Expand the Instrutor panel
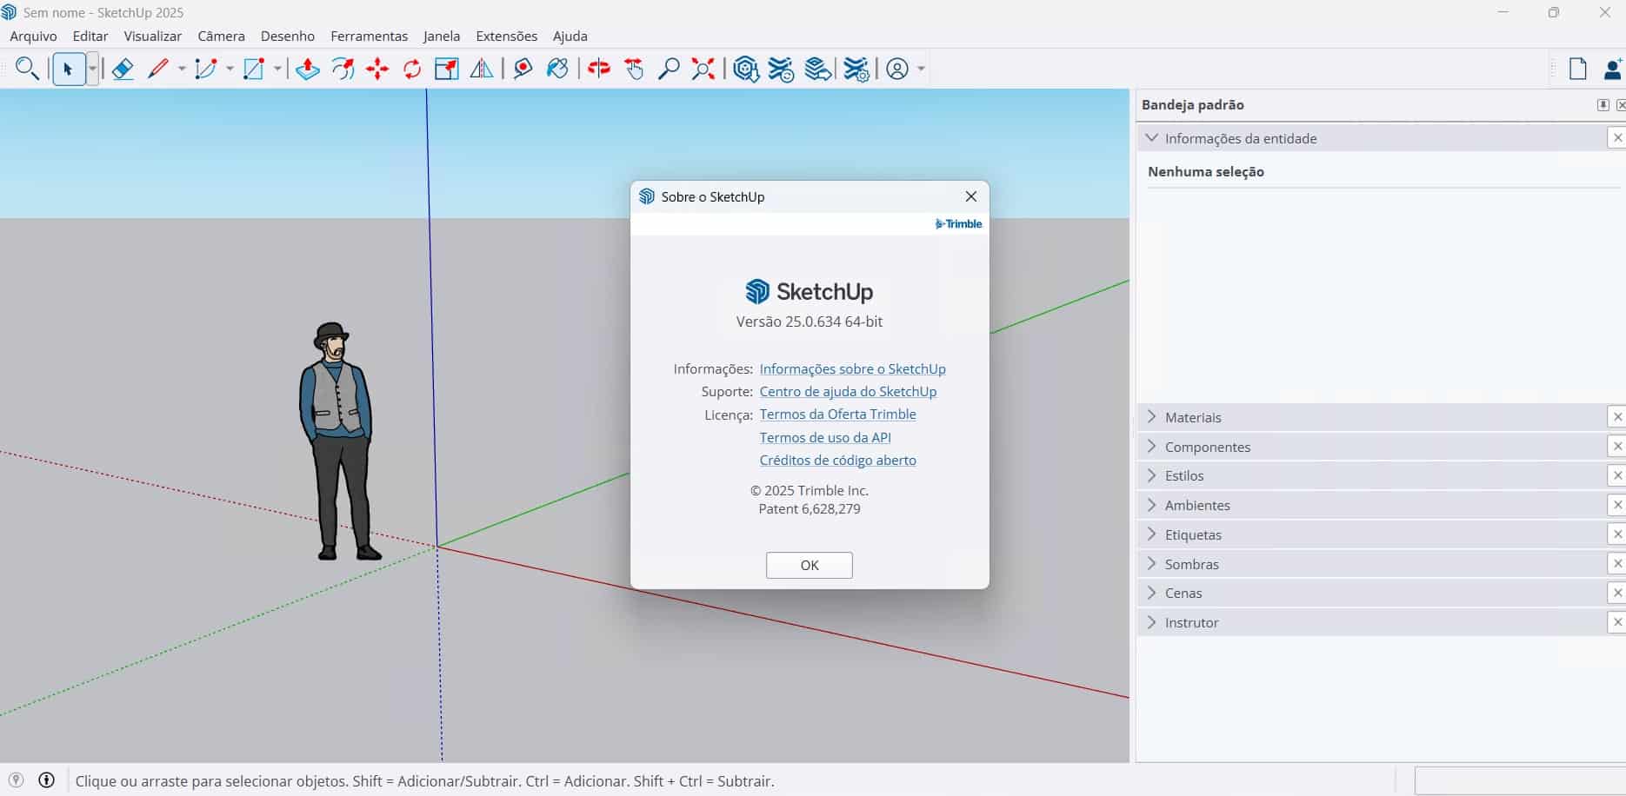The image size is (1626, 796). tap(1152, 621)
